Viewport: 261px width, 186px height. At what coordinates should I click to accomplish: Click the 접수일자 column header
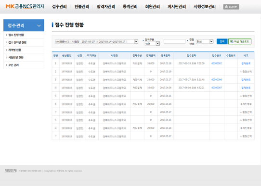(192, 55)
